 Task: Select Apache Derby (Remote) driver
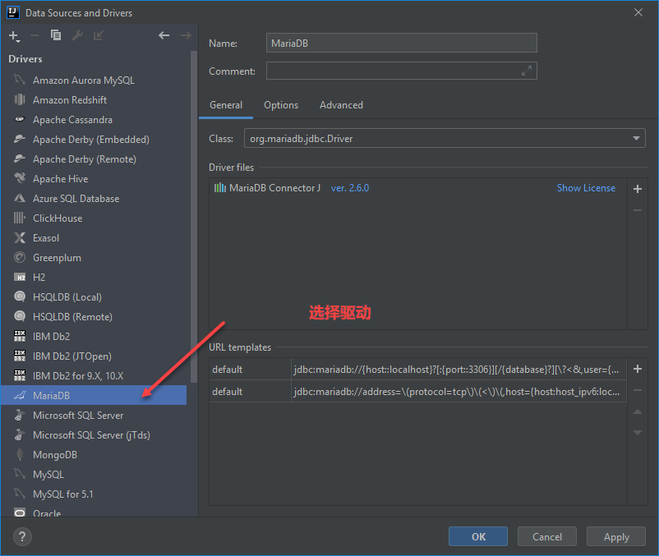click(x=94, y=159)
